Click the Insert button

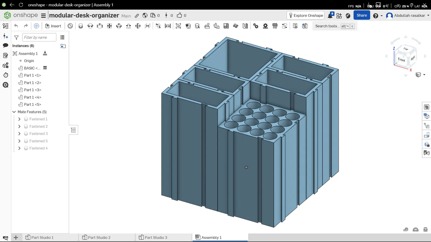(53, 26)
